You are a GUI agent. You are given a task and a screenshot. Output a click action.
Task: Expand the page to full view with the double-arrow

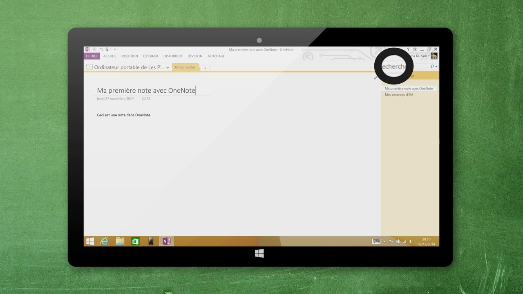pos(376,78)
